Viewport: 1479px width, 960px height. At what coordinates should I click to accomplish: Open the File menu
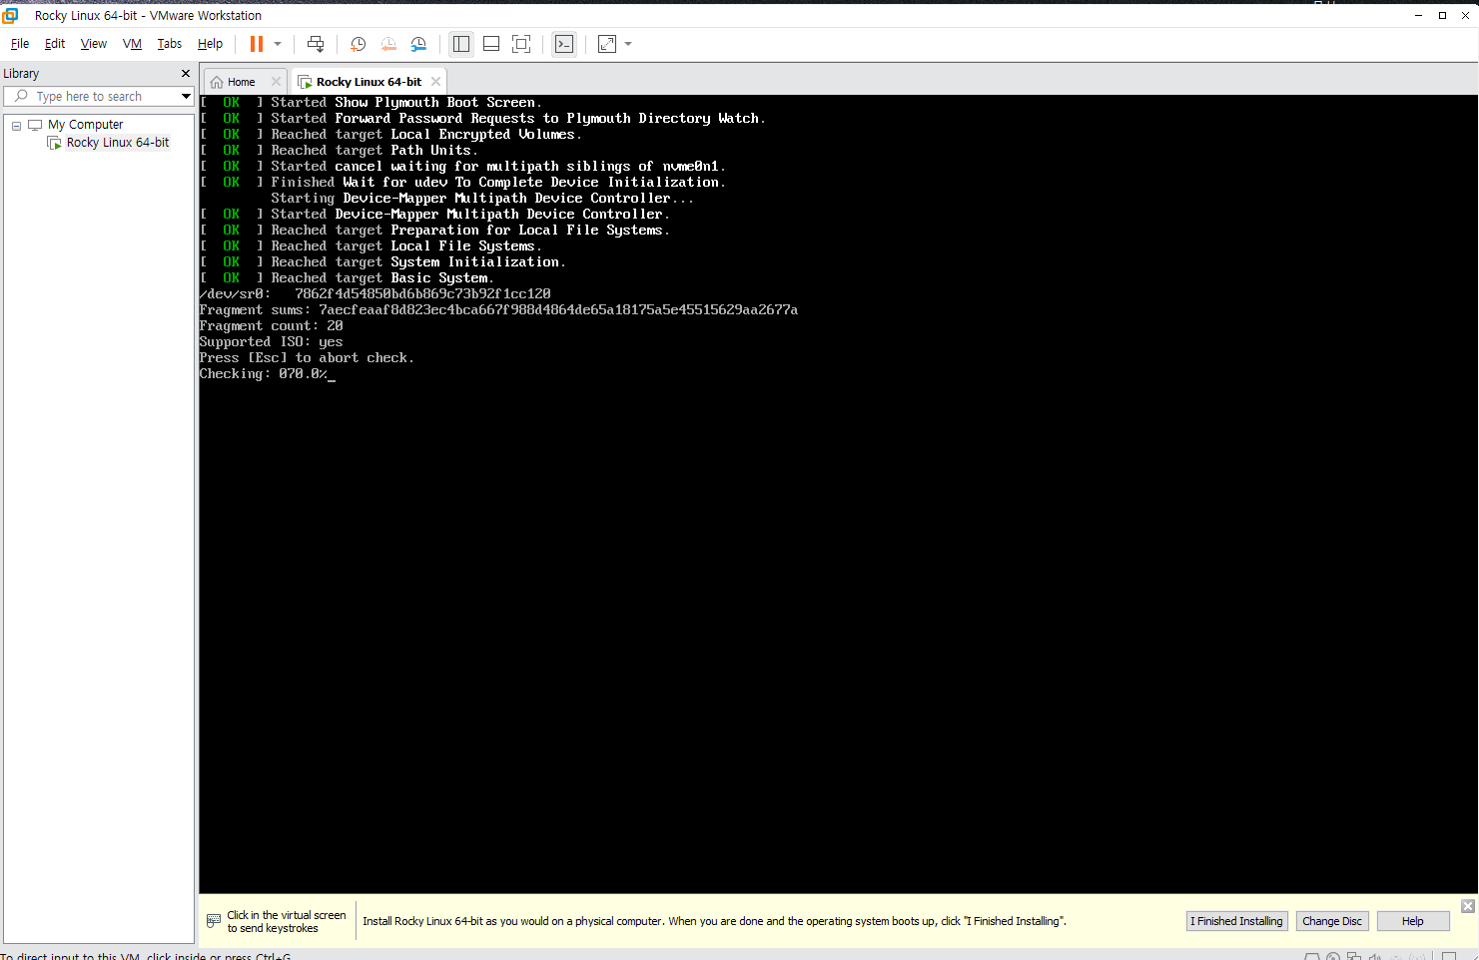(x=20, y=44)
